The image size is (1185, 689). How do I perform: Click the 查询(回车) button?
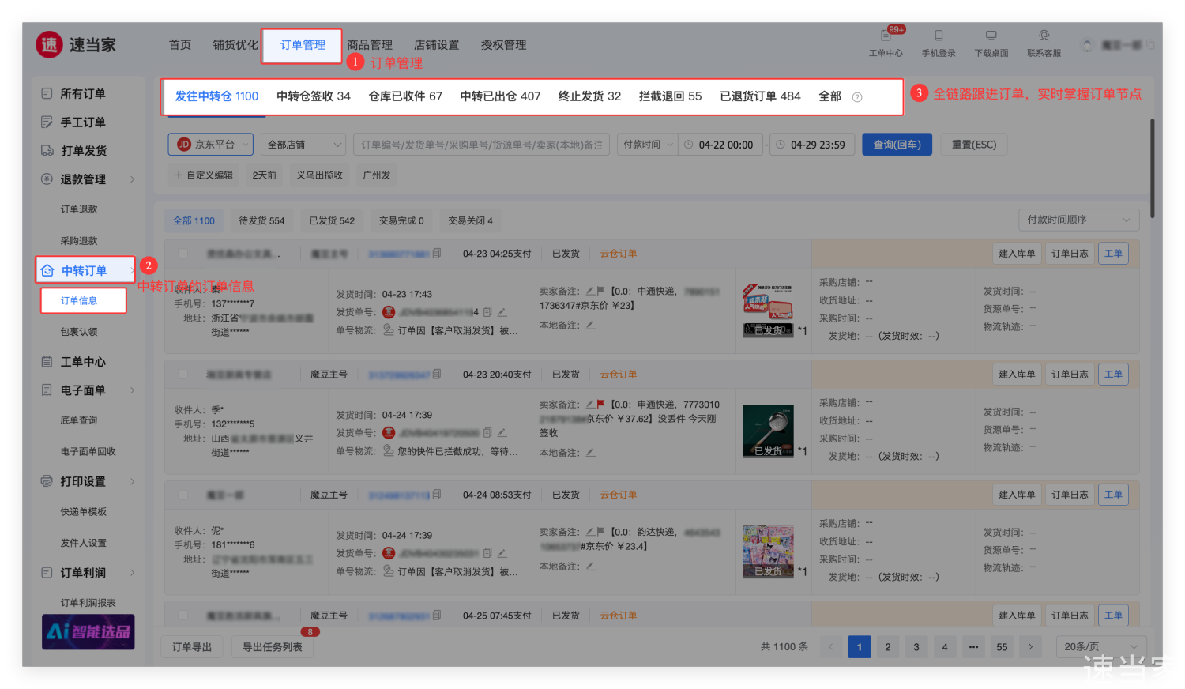pyautogui.click(x=897, y=145)
